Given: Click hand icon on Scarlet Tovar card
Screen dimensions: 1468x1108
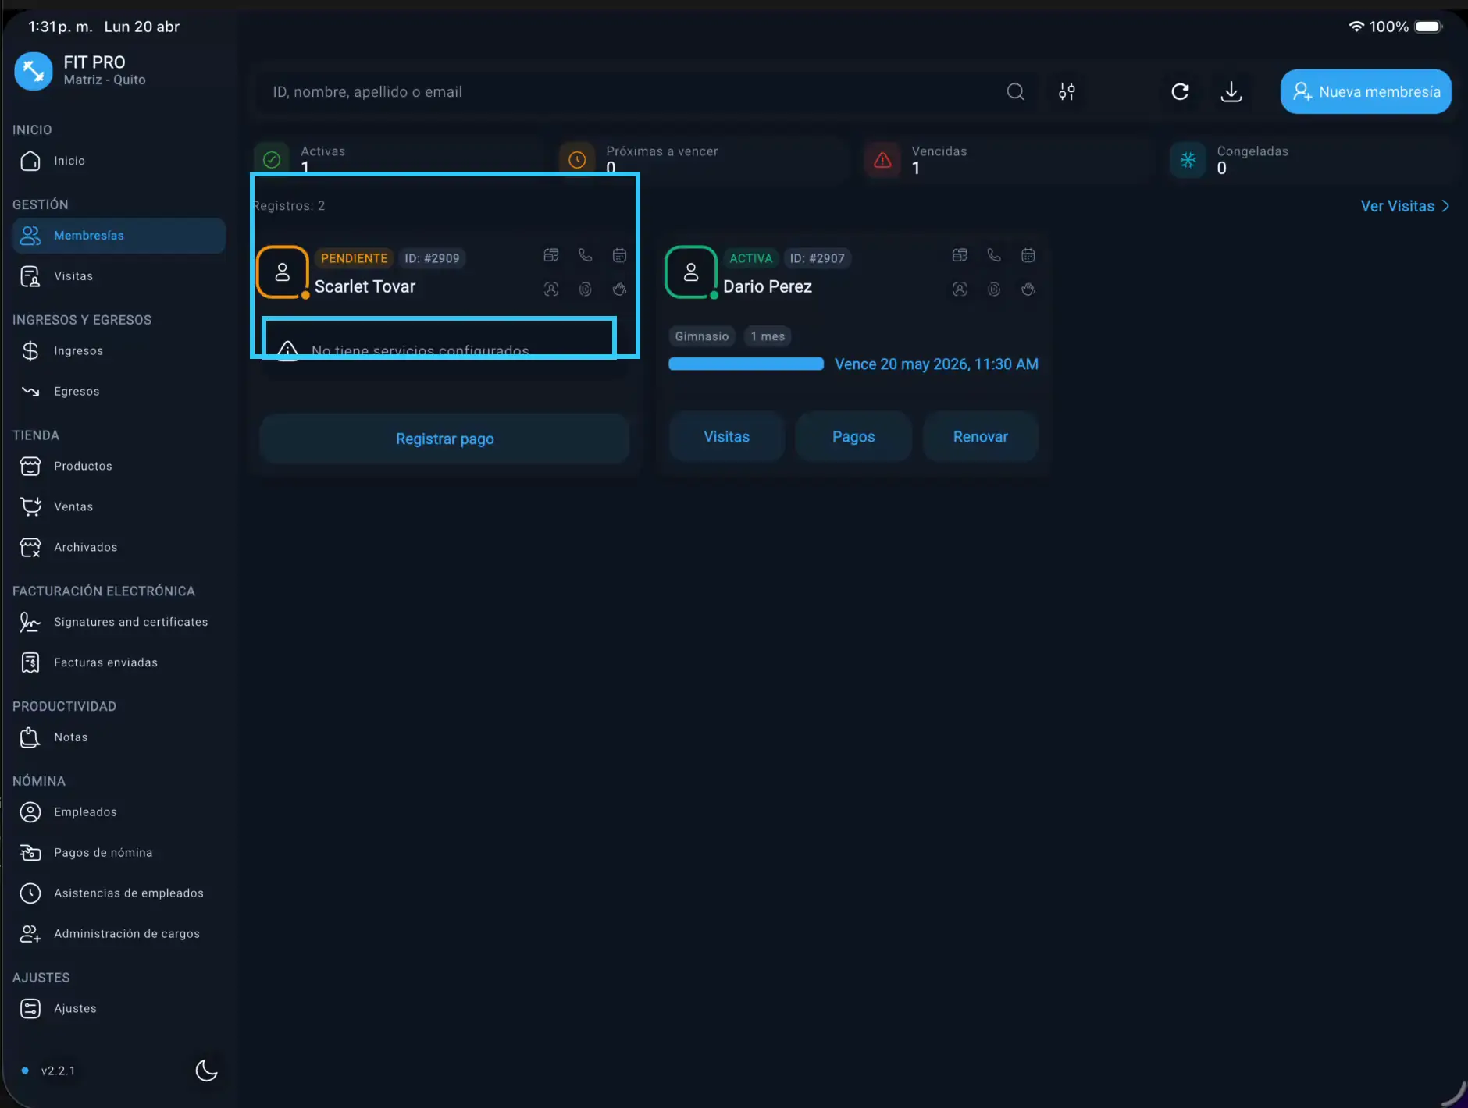Looking at the screenshot, I should point(619,289).
